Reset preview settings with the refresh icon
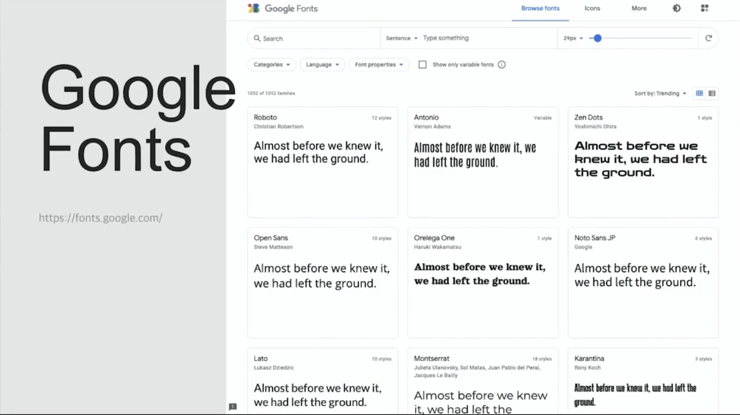 pos(708,38)
